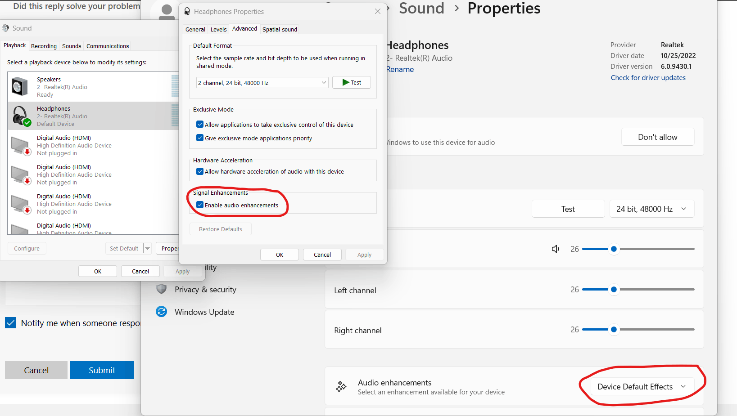Open the 2 channel, 24 bit, 48000 Hz dropdown
Viewport: 737px width, 416px height.
[262, 83]
